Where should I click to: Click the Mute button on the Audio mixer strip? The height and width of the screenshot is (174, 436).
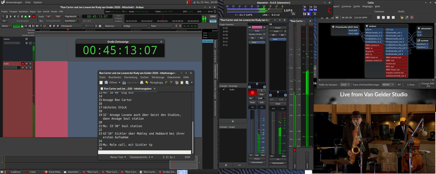(252, 102)
